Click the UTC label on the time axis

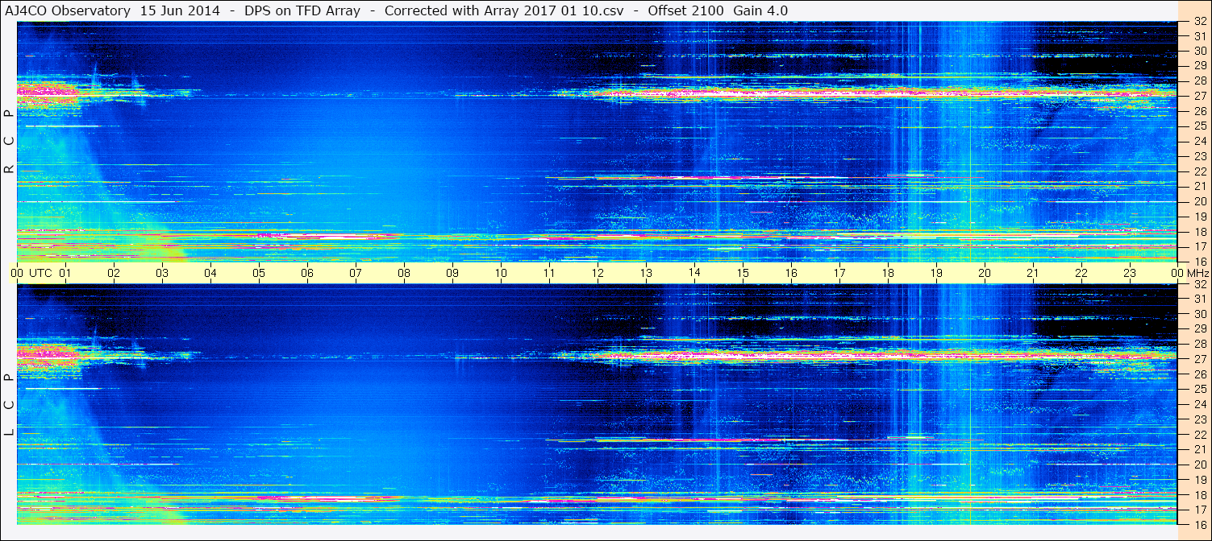(x=40, y=273)
